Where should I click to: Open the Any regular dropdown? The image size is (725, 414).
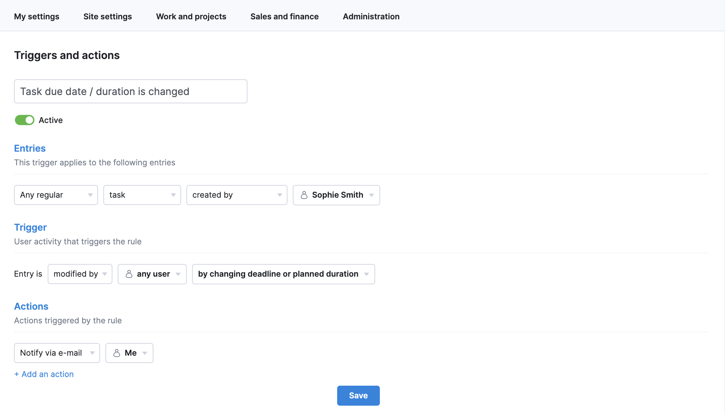pos(56,195)
